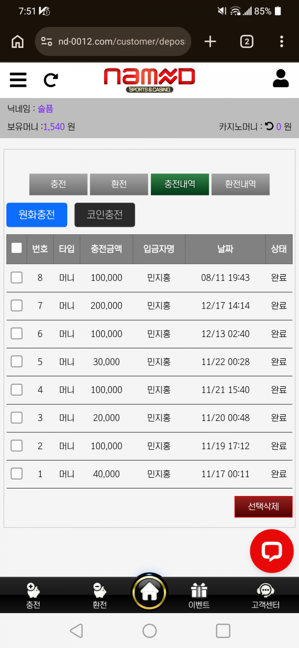Image resolution: width=299 pixels, height=648 pixels.
Task: Click the 선택삭제 delete button
Action: click(263, 506)
